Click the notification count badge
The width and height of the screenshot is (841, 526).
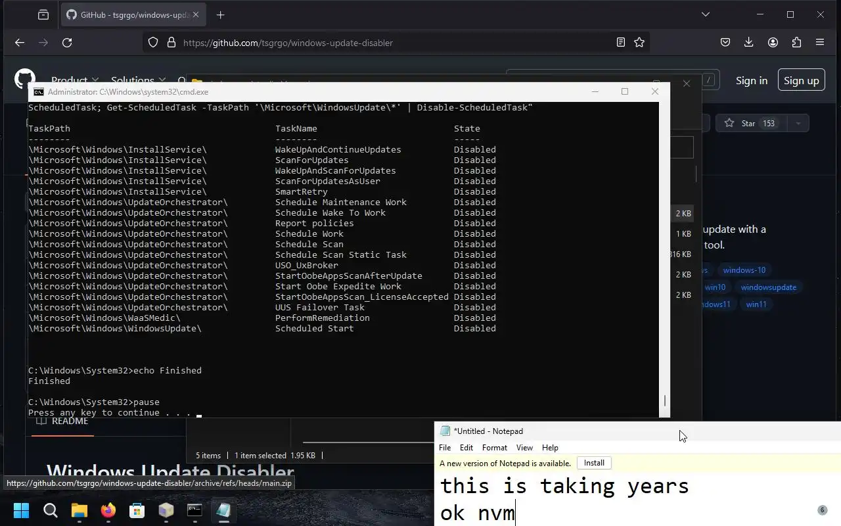(x=822, y=510)
